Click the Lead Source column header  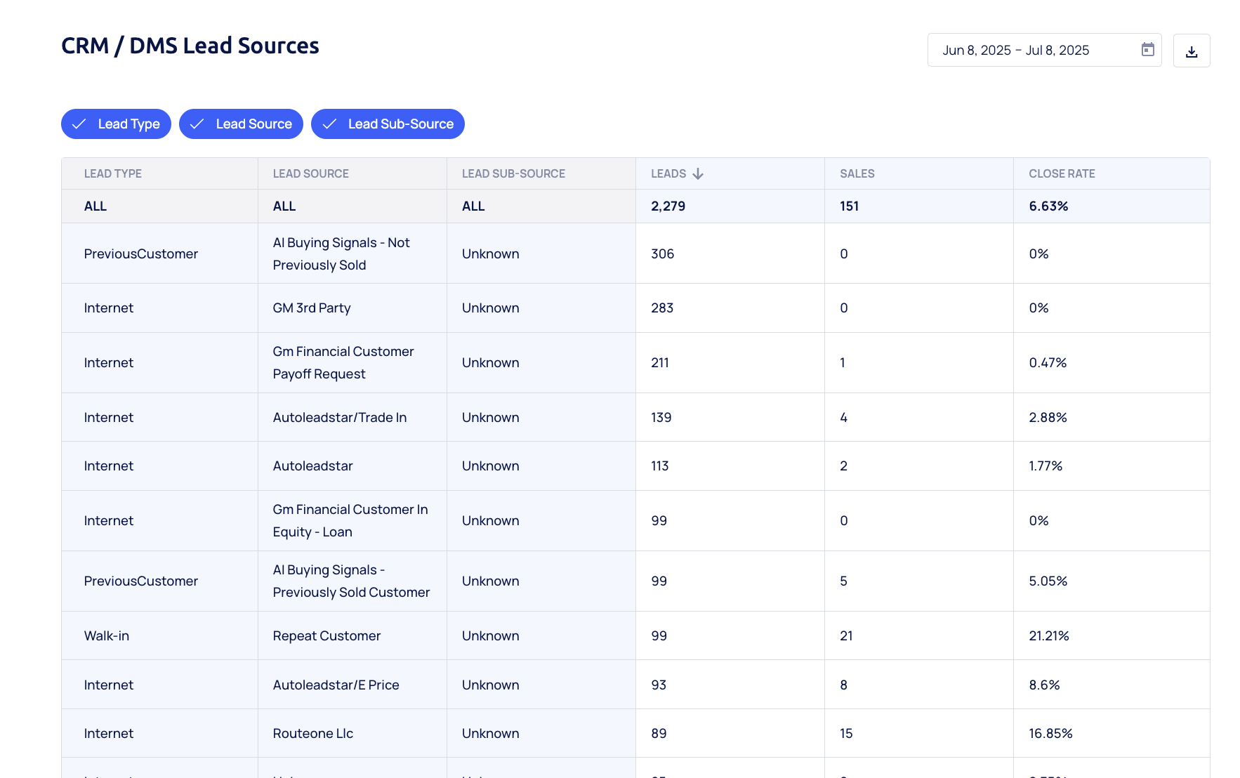pyautogui.click(x=310, y=174)
